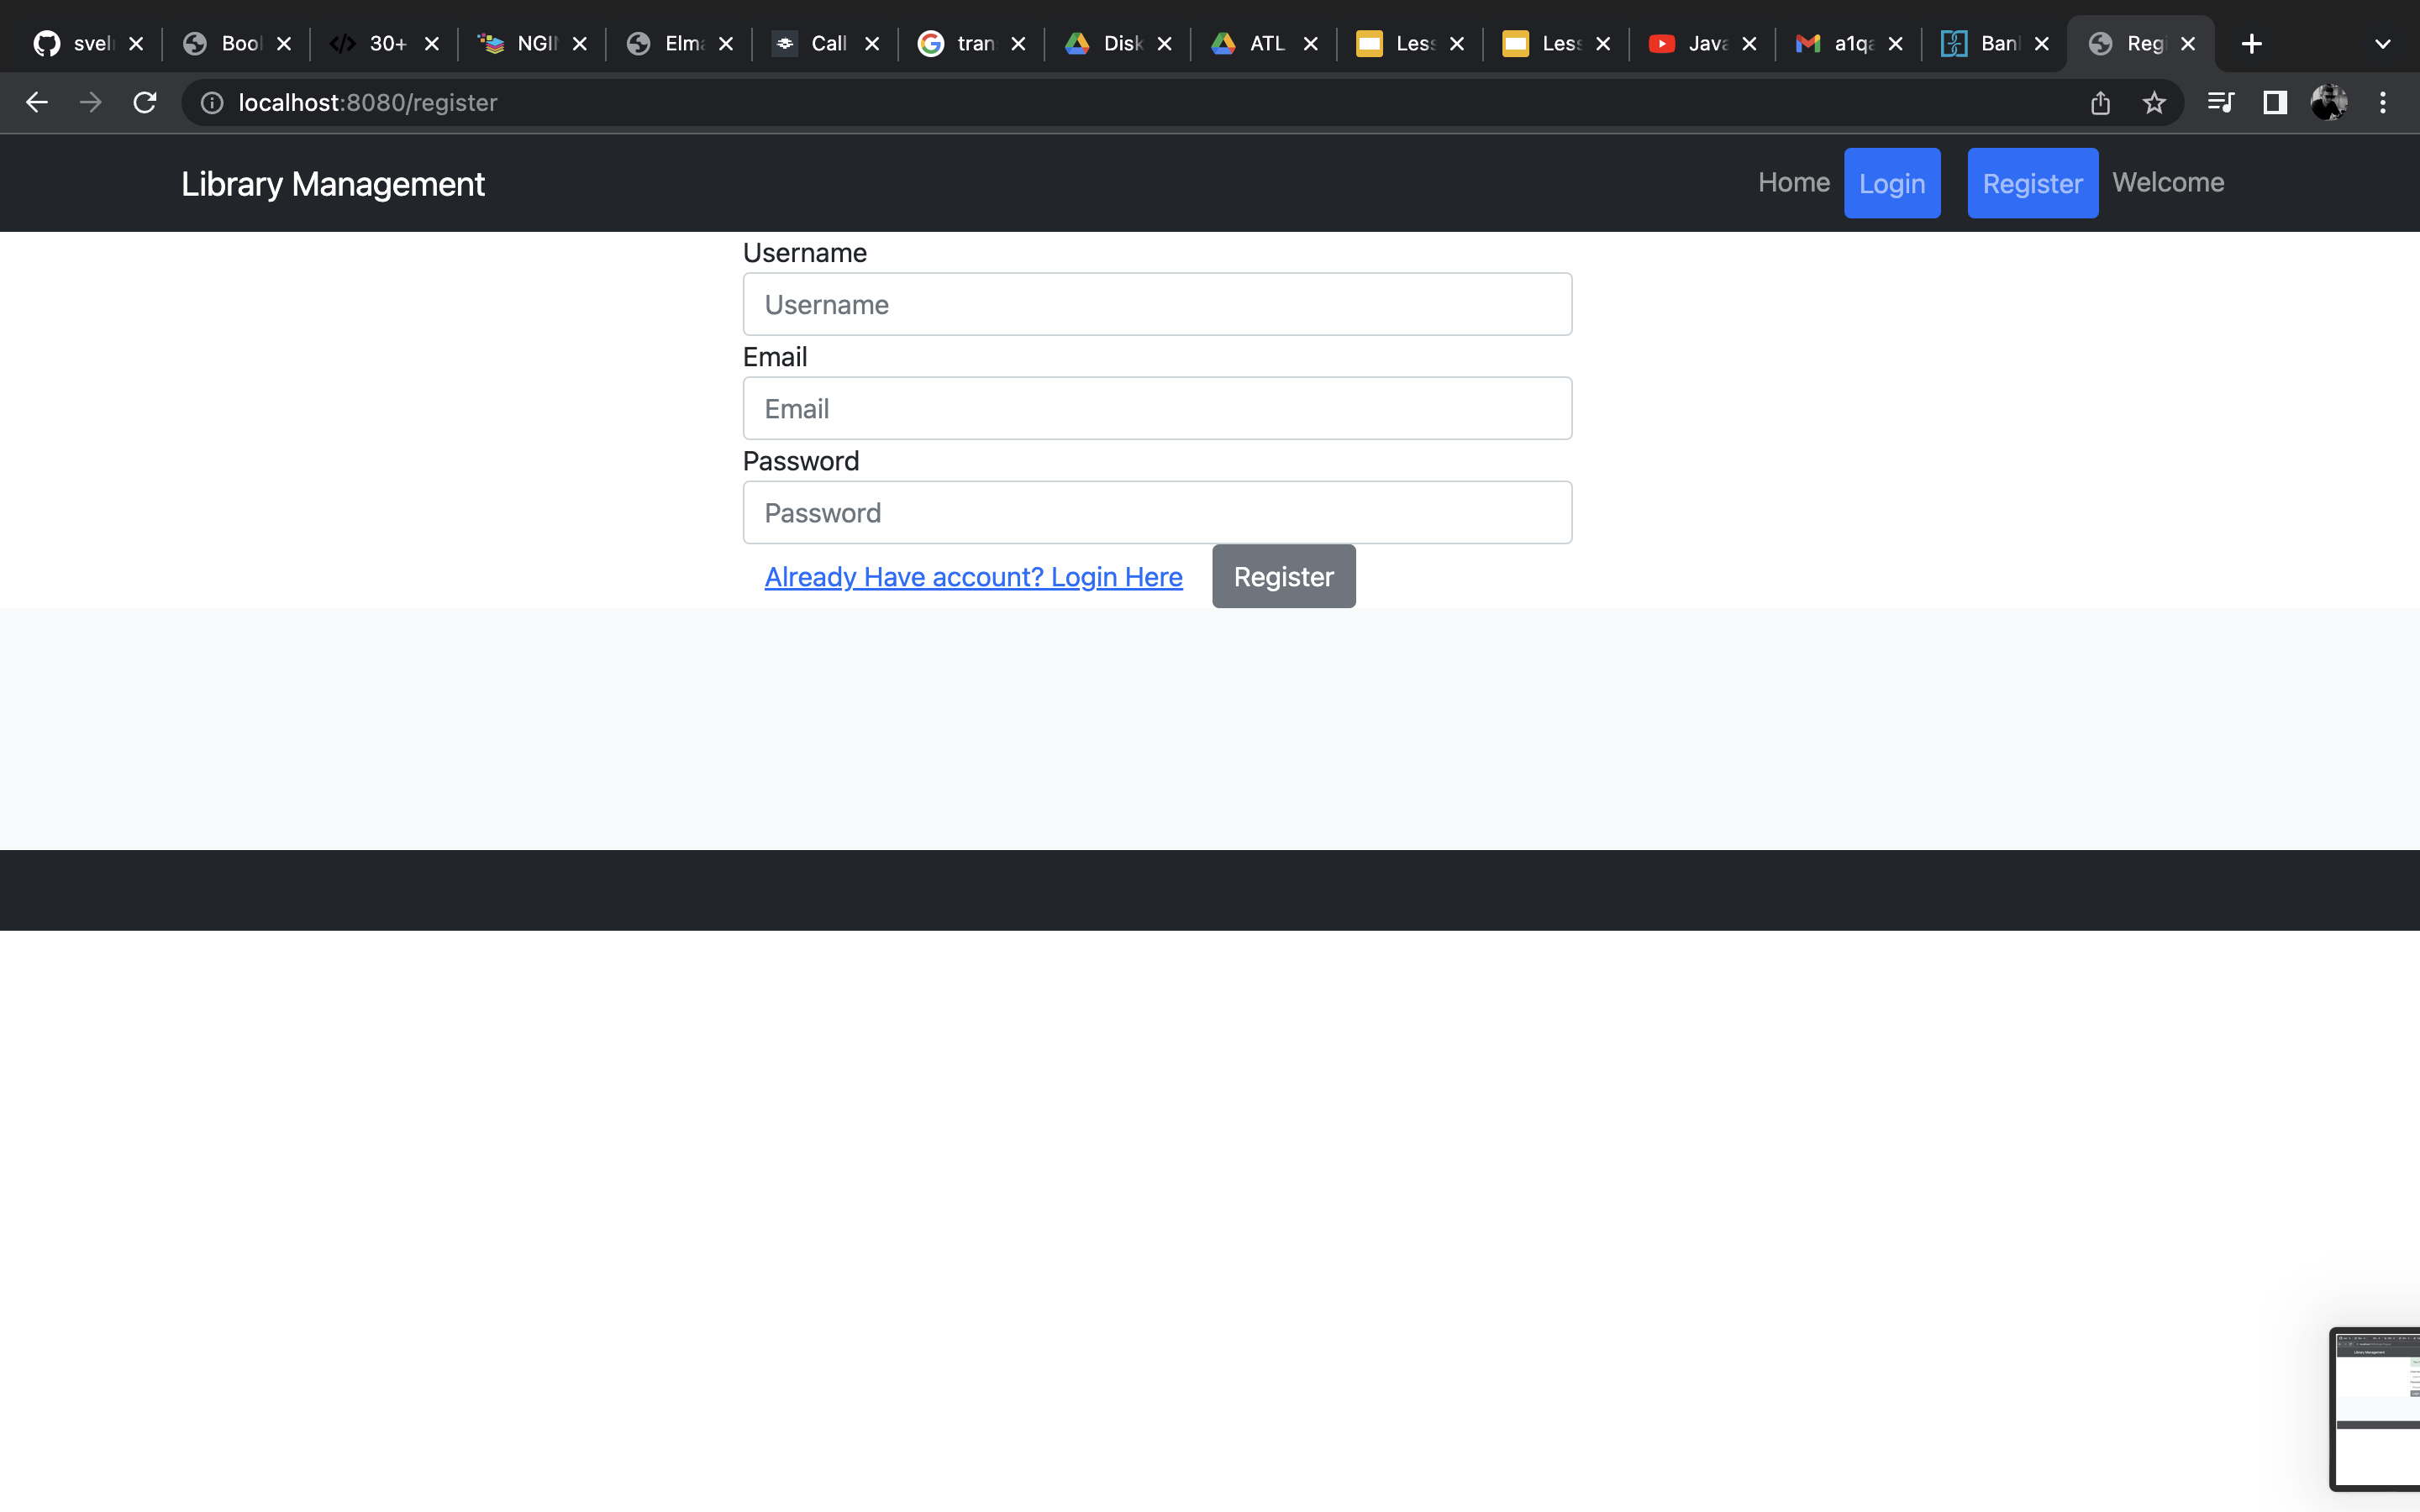Bookmark the page with the star icon
This screenshot has height=1512, width=2420.
(2154, 102)
